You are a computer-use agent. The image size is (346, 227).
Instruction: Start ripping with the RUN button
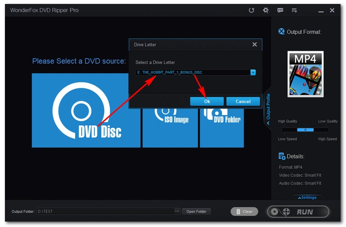(x=298, y=212)
